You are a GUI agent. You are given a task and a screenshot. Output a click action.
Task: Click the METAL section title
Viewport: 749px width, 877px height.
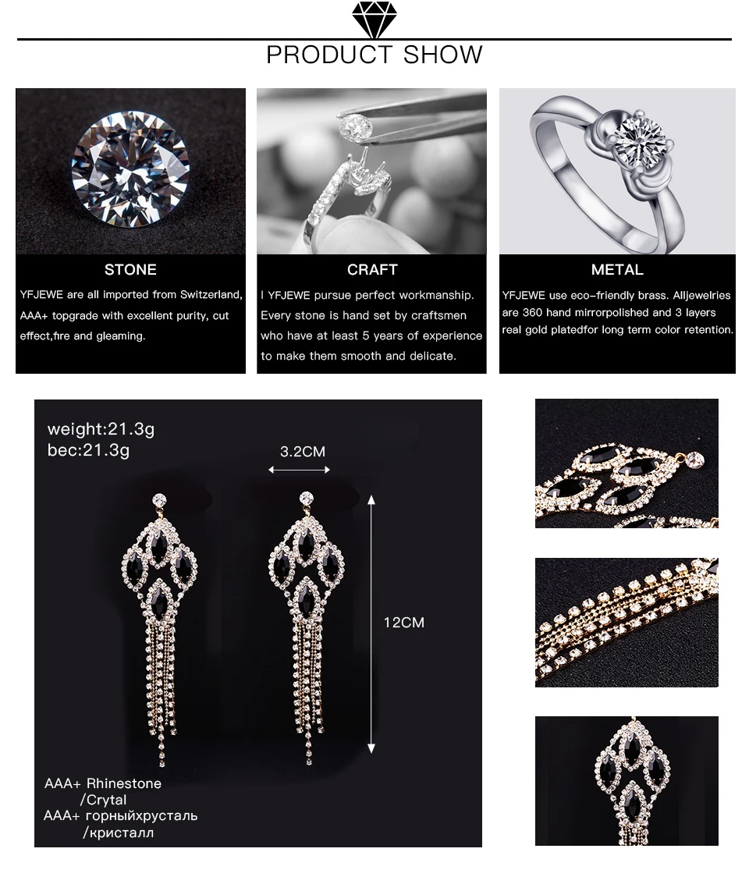pos(617,270)
